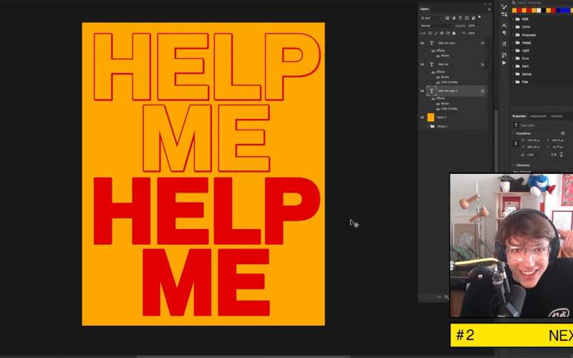Switch to the Adjustments tab
The image size is (573, 358).
click(538, 116)
